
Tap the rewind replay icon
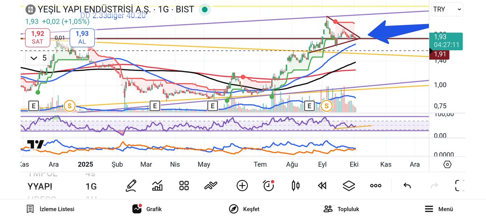[322, 186]
